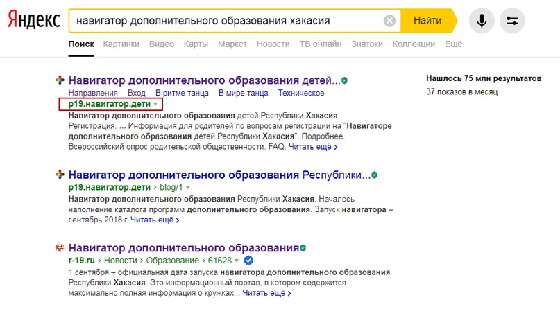Image resolution: width=560 pixels, height=309 pixels.
Task: Click 'Читать ещё' in the first result
Action: (313, 147)
